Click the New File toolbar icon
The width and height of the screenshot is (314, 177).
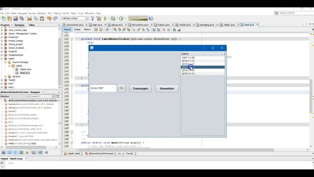(3, 19)
